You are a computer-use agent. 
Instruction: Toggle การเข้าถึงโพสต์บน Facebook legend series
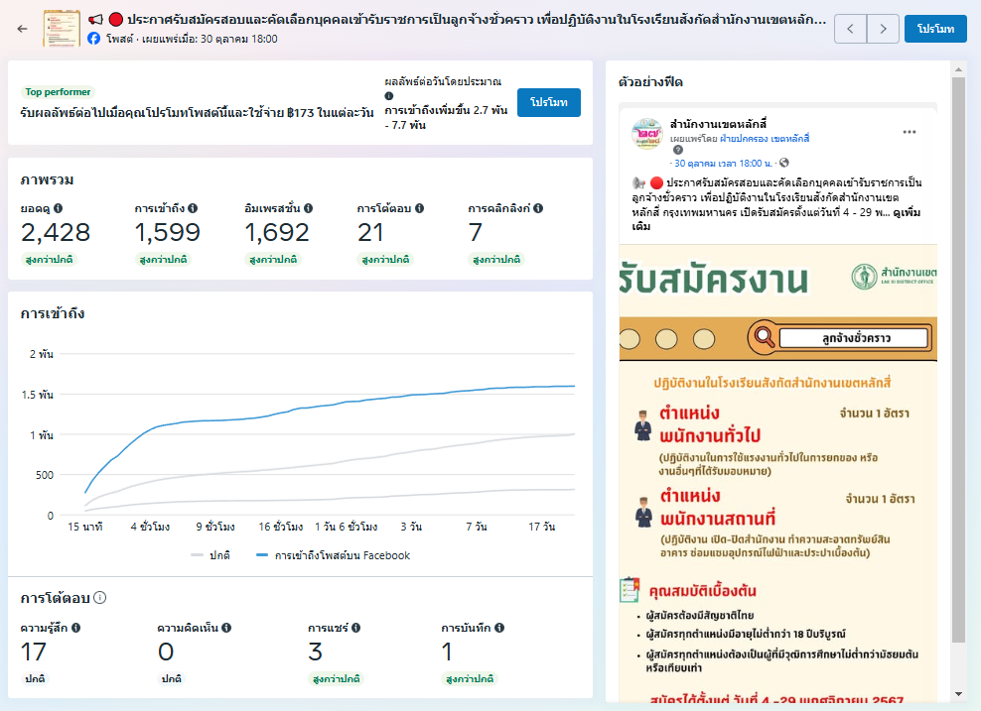click(333, 556)
